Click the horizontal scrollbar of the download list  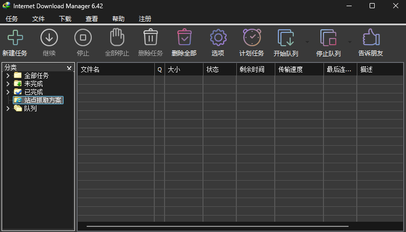point(217,226)
